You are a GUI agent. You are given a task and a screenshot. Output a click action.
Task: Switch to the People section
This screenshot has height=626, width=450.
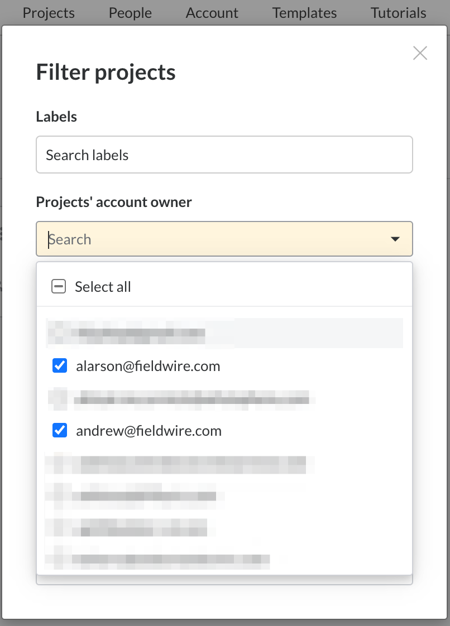tap(130, 12)
